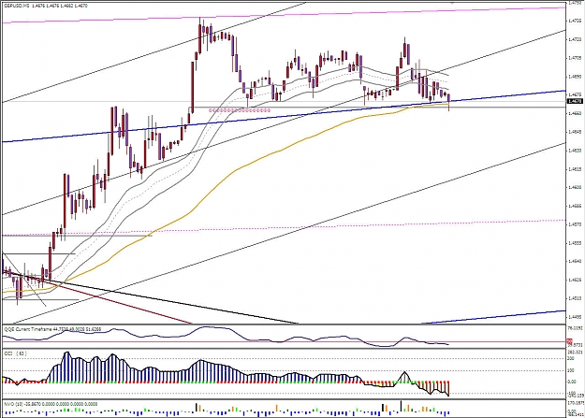Click the 1.4690 price axis label
585x418 pixels.
575,77
